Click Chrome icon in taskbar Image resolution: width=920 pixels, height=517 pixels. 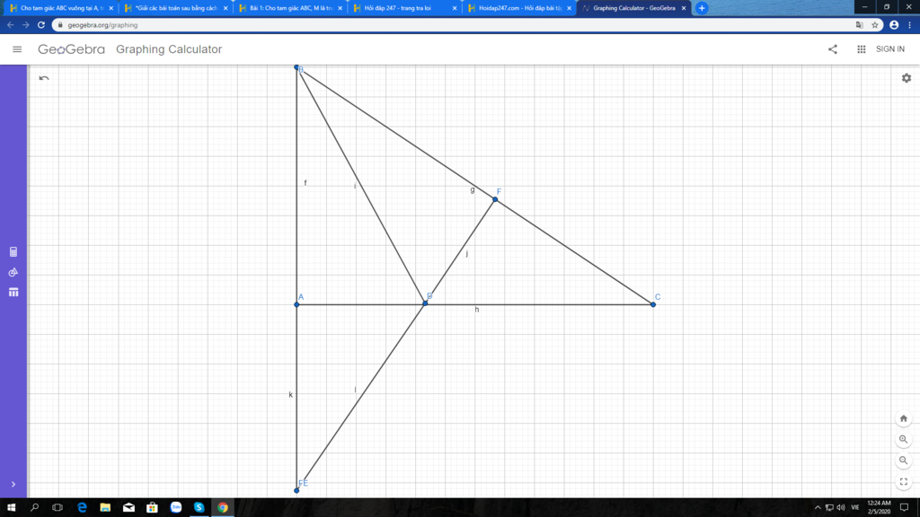[x=223, y=508]
